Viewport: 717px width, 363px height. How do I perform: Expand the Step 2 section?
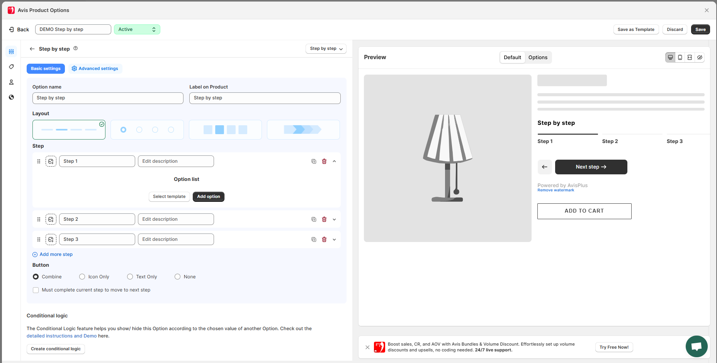pyautogui.click(x=334, y=220)
